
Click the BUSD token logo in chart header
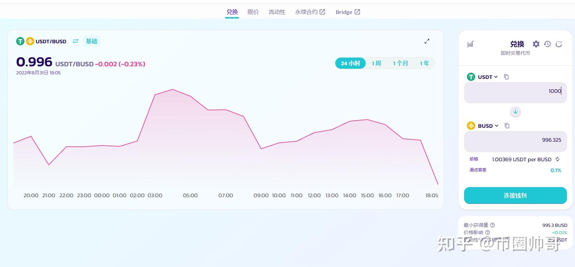[30, 41]
